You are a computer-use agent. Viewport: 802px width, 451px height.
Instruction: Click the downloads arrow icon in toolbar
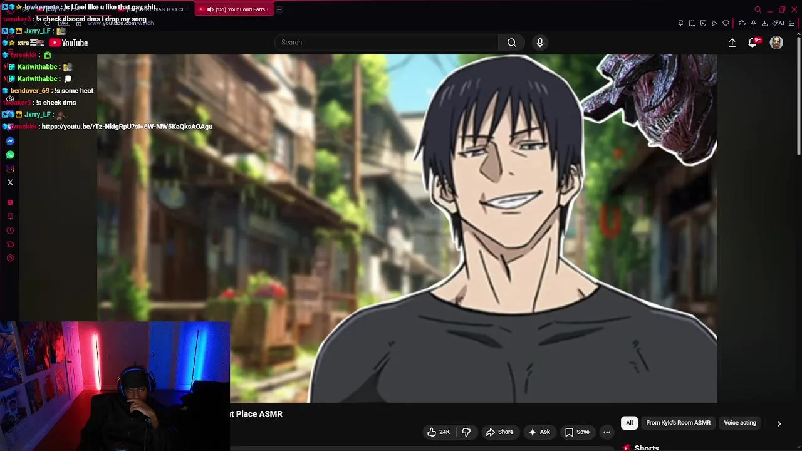tap(764, 23)
